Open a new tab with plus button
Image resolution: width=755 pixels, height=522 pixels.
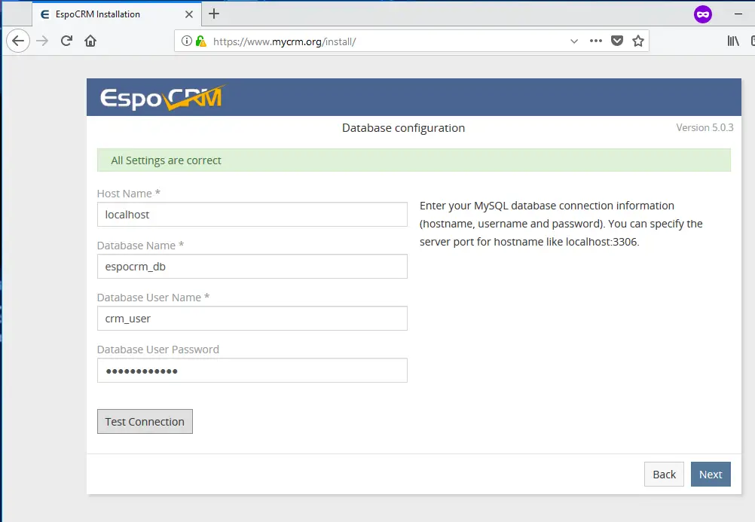pos(214,14)
